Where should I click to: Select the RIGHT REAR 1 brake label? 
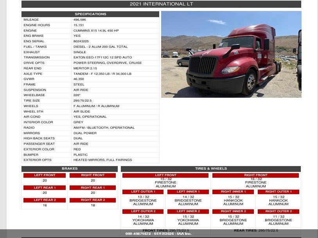coord(93,188)
